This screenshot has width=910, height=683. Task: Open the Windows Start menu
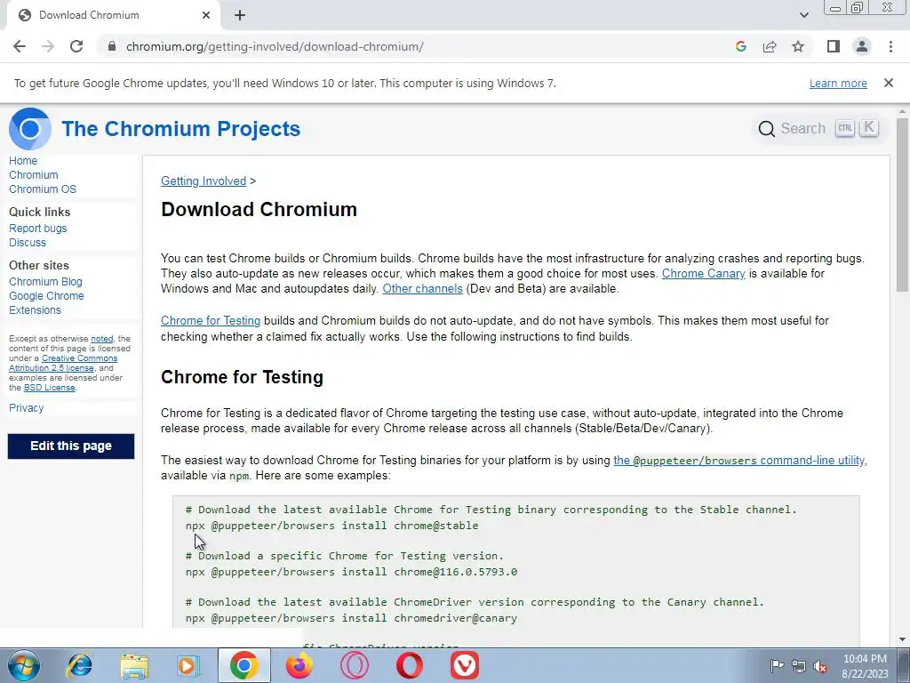(24, 665)
